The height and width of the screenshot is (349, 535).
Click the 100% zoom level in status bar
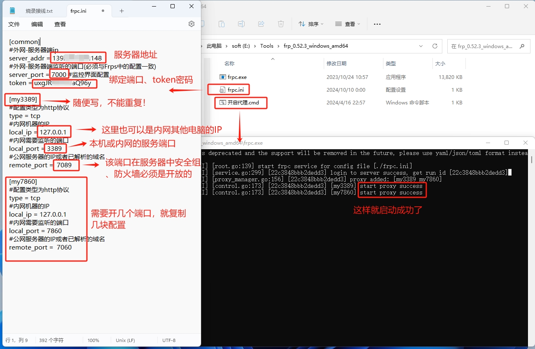93,340
